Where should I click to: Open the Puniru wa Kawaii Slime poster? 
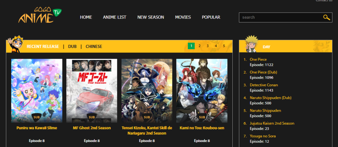click(37, 91)
